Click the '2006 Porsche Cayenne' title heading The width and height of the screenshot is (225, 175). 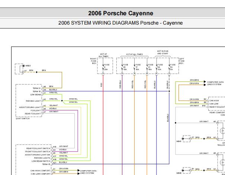pos(120,13)
